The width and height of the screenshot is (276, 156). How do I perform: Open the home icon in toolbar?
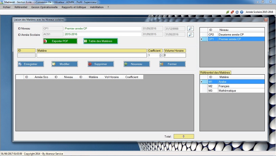tap(237, 12)
